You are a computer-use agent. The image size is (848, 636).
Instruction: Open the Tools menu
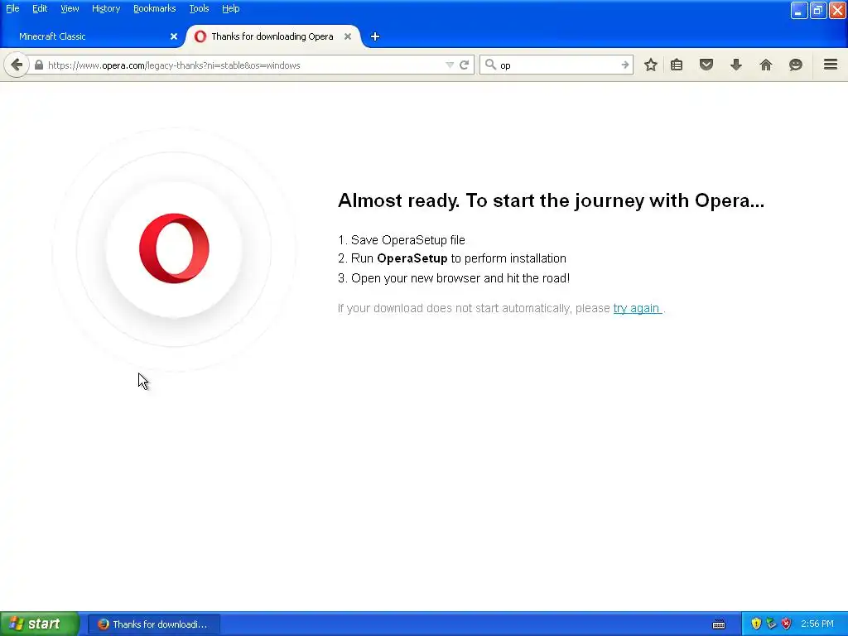pos(199,8)
